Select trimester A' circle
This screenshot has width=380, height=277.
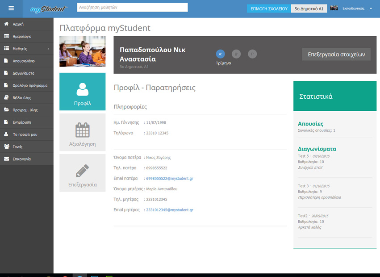click(x=220, y=54)
